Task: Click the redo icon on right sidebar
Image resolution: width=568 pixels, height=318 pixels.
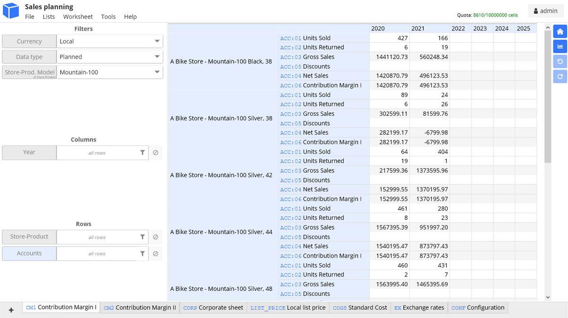Action: (x=560, y=76)
